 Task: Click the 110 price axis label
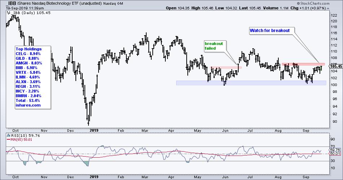334,51
